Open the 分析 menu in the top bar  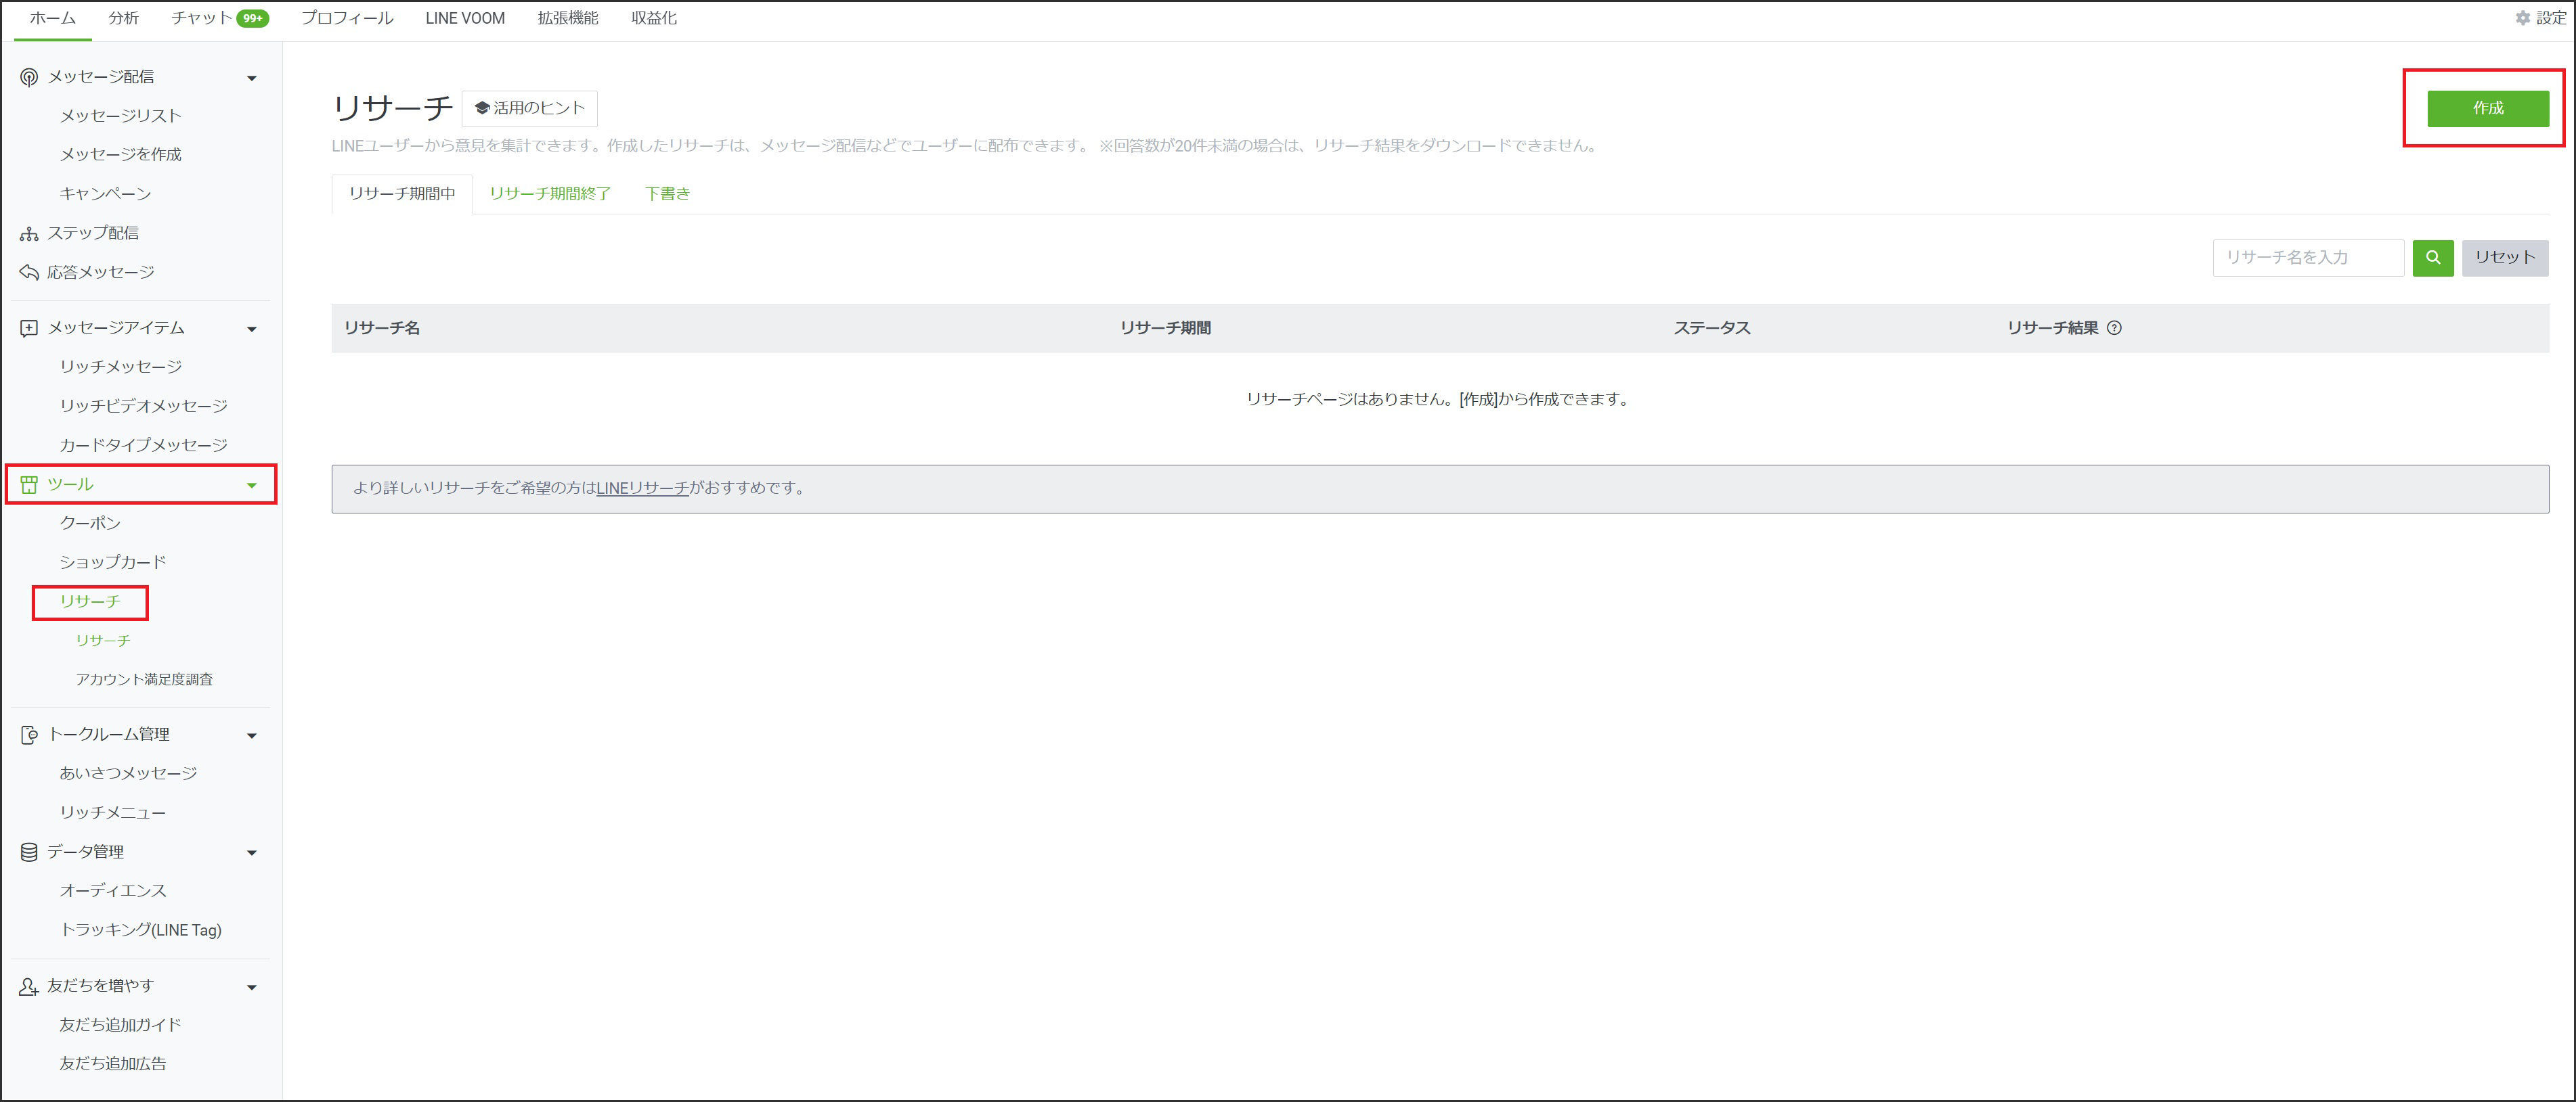123,17
